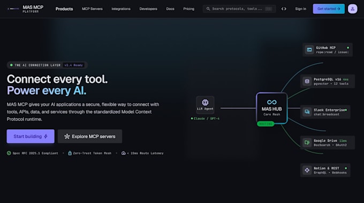Click the Zero-Trust Token Mesh lock icon
The height and width of the screenshot is (203, 364).
pyautogui.click(x=70, y=153)
